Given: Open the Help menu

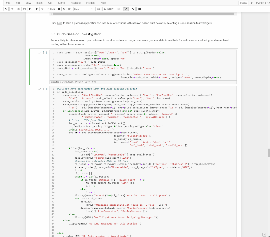Looking at the screenshot, I should tap(103, 3).
